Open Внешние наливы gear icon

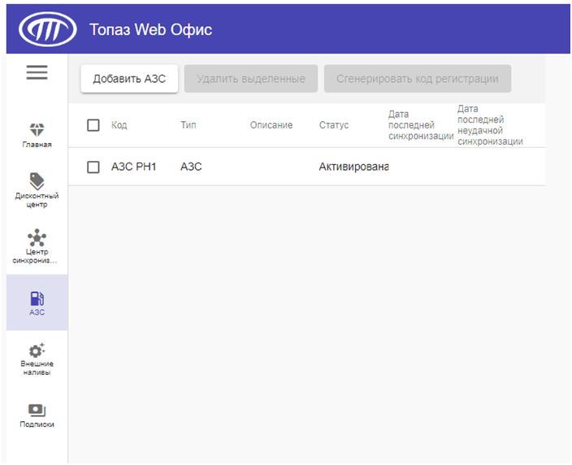tap(37, 350)
